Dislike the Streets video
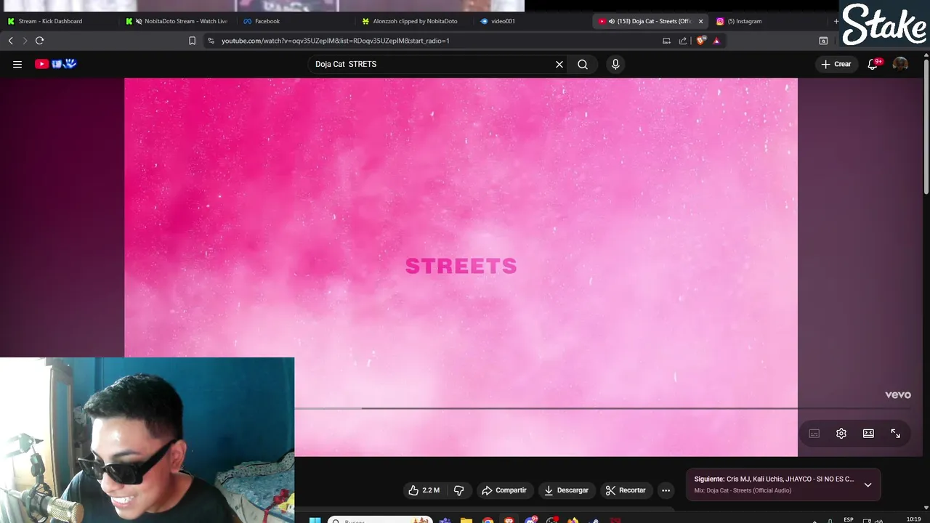 click(458, 490)
